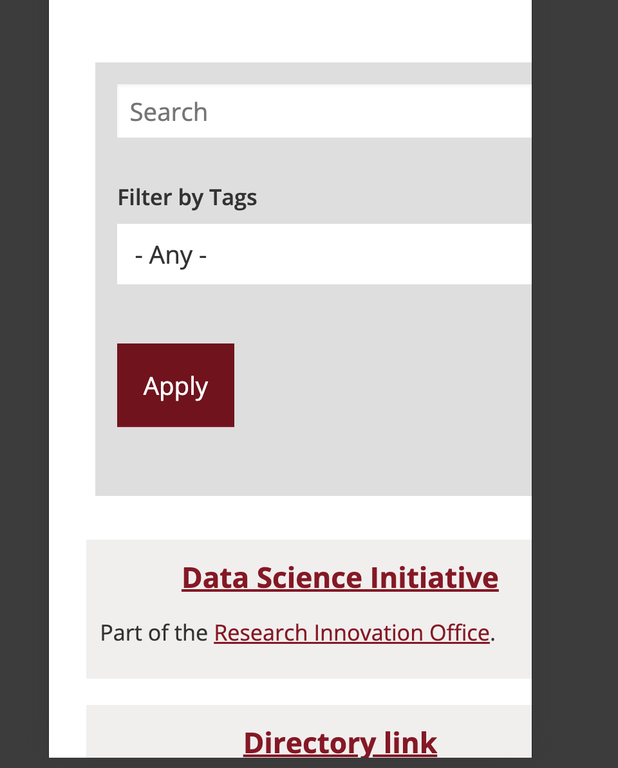Click the 'Part of the' description text

pos(154,633)
